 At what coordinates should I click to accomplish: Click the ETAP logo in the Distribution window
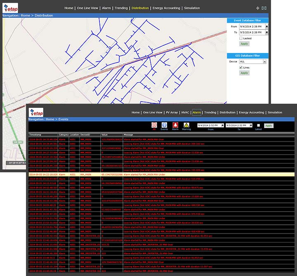[11, 8]
